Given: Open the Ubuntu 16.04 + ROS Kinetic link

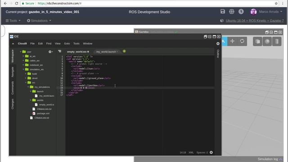Looking at the screenshot, I should (x=255, y=21).
